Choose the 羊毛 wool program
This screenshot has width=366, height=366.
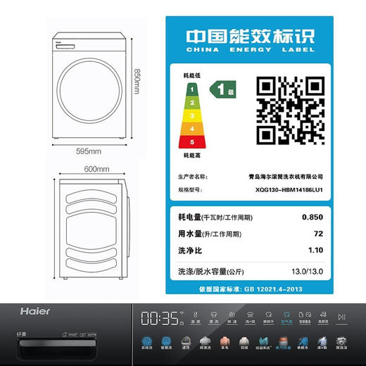pyautogui.click(x=225, y=343)
